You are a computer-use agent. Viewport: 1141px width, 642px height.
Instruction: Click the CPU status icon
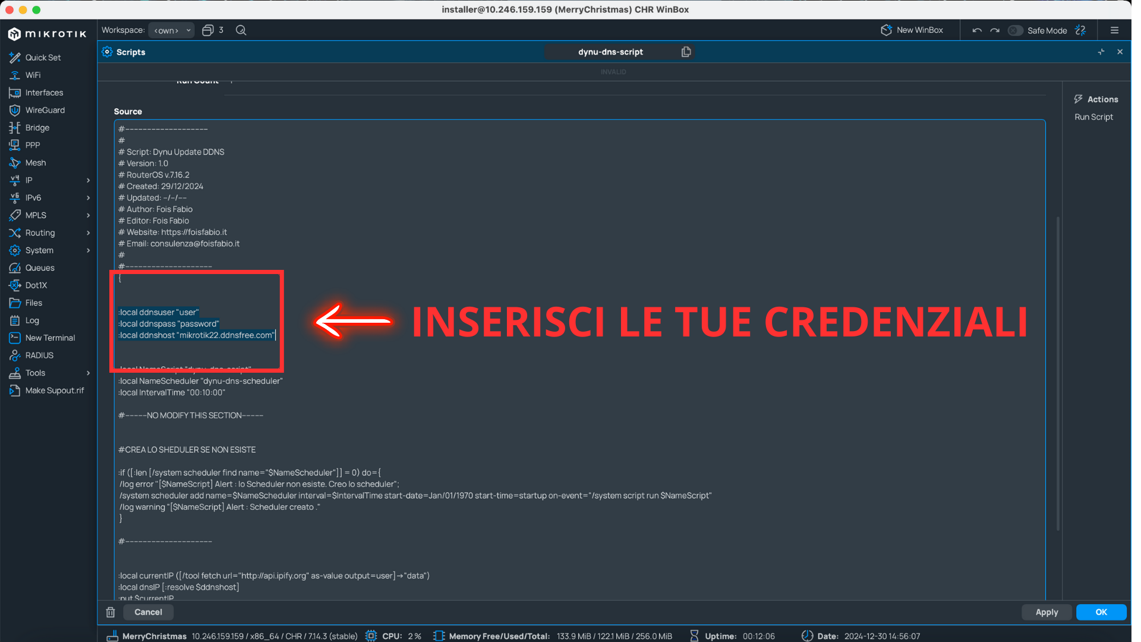371,636
